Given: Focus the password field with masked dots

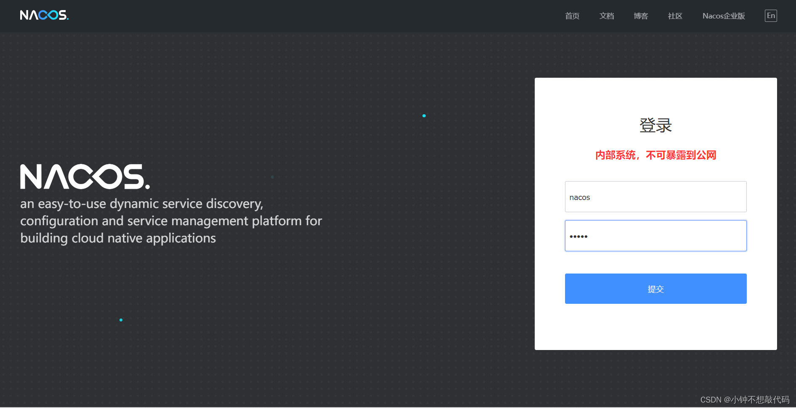Looking at the screenshot, I should click(x=655, y=236).
